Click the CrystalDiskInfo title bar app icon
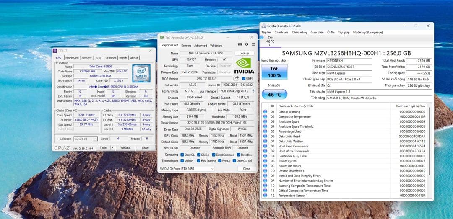The image size is (453, 219). coord(264,26)
